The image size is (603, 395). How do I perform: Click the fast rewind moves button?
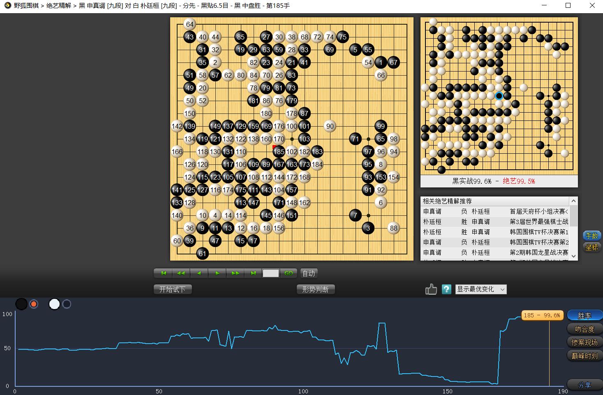(x=181, y=273)
